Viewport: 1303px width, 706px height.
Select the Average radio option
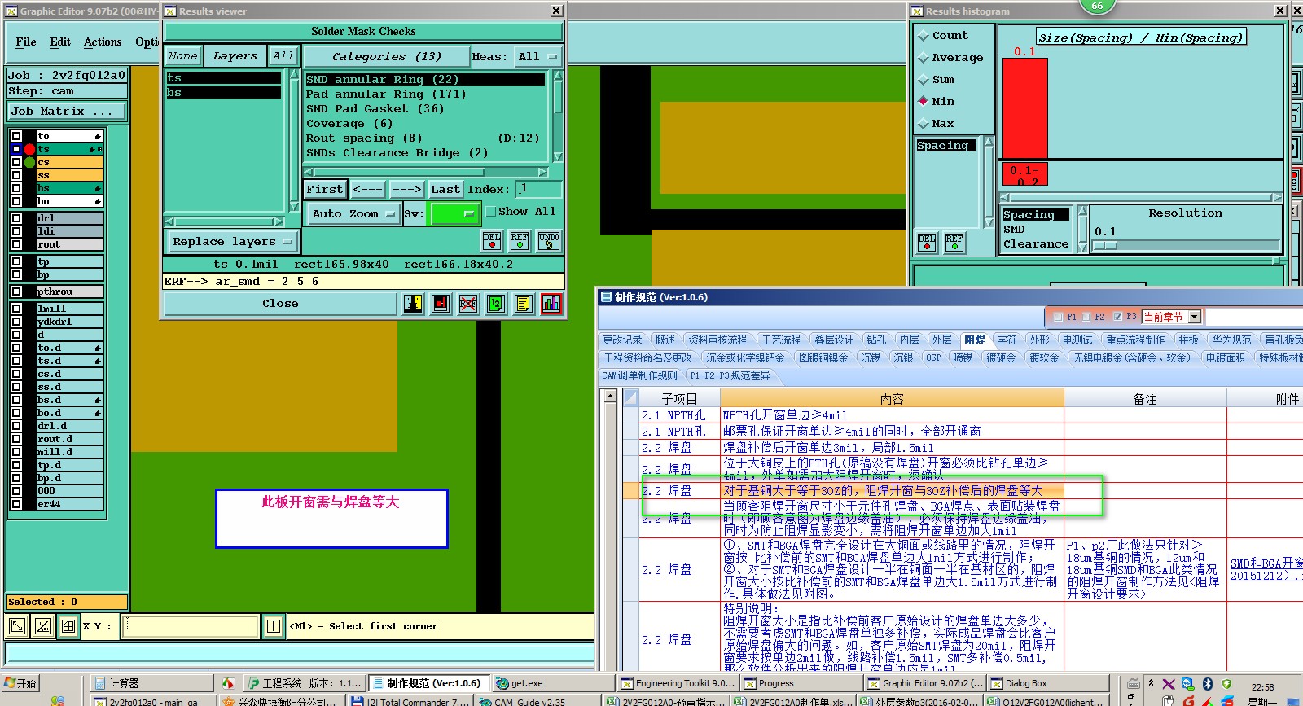[924, 58]
